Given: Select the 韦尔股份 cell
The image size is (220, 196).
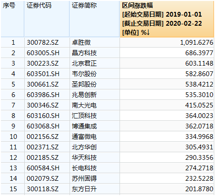Looking at the screenshot, I should [95, 74].
